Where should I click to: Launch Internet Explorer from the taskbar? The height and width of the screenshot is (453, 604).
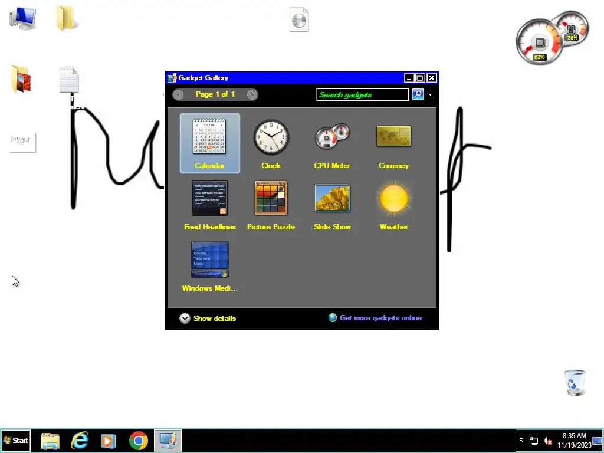pyautogui.click(x=80, y=441)
